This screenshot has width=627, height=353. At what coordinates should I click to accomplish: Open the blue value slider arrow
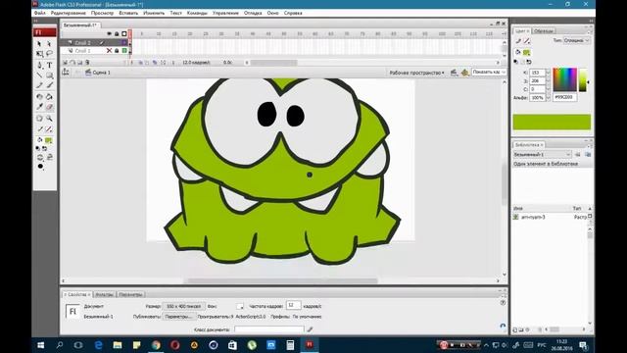click(548, 89)
